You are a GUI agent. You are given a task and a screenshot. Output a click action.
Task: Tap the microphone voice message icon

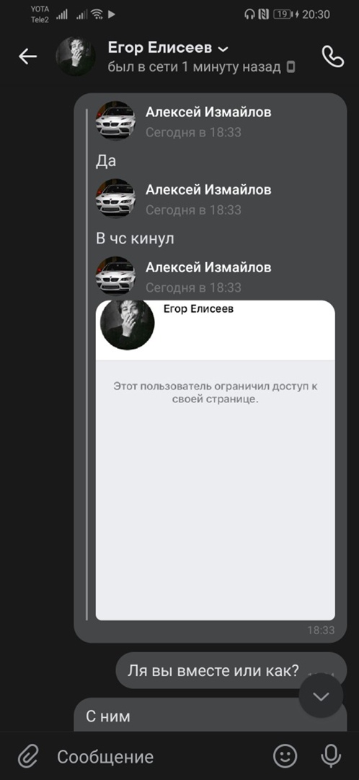[331, 756]
